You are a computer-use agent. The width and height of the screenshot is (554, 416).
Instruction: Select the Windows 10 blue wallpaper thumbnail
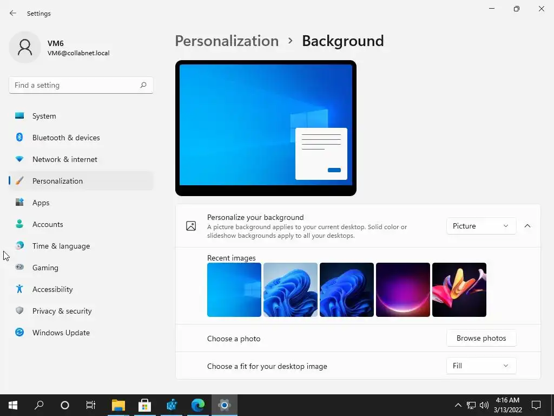pyautogui.click(x=234, y=290)
